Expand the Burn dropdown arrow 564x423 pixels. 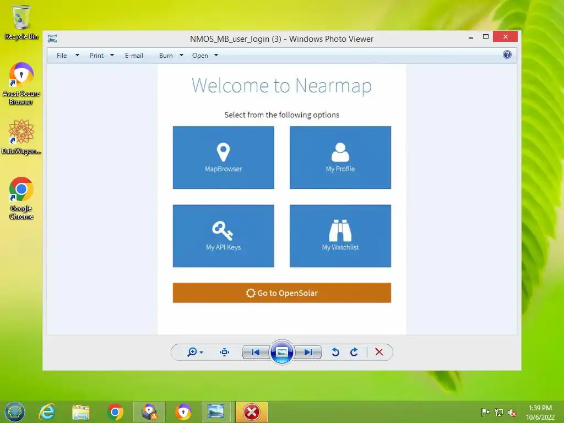[181, 56]
